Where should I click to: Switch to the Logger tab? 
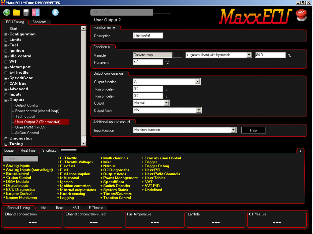[9, 150]
